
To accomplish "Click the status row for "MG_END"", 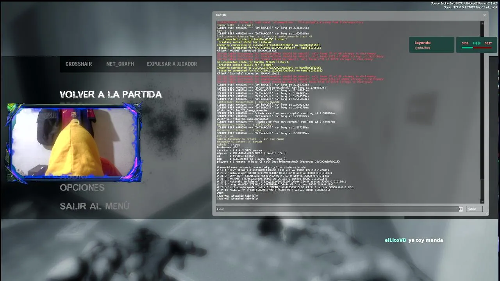I will click(272, 179).
